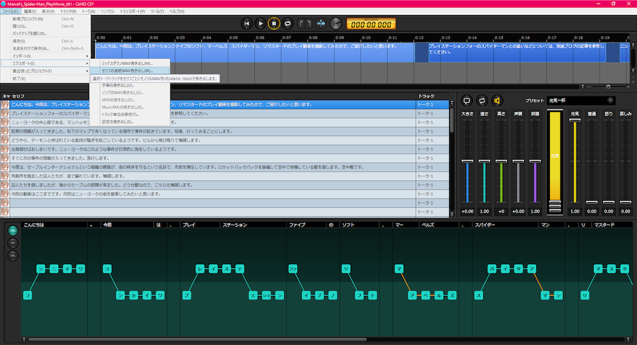Click the トラック column header
Viewport: 637px width, 345px height.
tap(426, 96)
